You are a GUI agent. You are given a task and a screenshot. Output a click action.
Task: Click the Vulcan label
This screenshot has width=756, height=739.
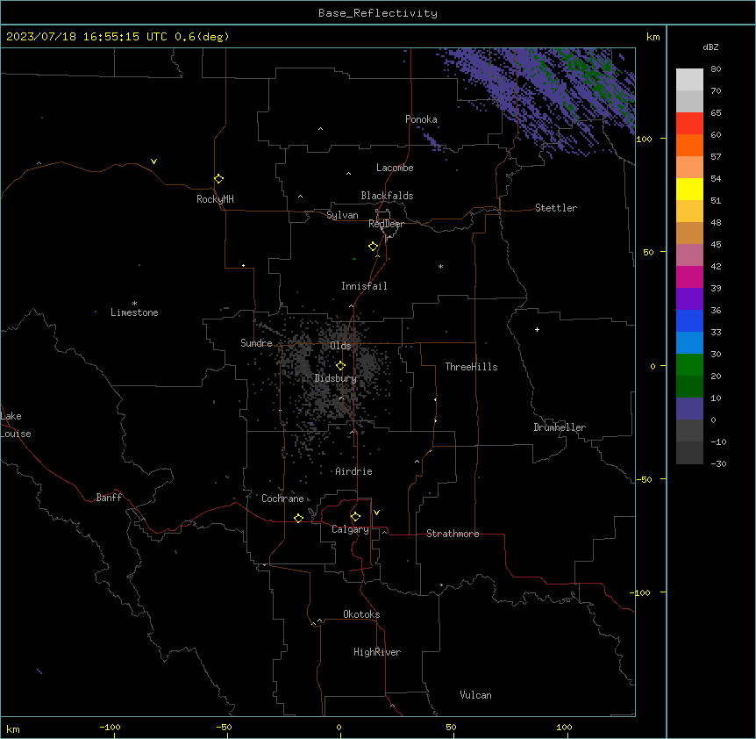pyautogui.click(x=476, y=695)
